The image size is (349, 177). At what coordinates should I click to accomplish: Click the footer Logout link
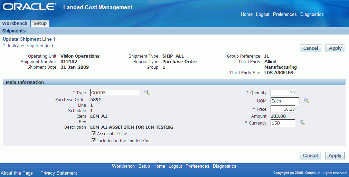point(175,166)
